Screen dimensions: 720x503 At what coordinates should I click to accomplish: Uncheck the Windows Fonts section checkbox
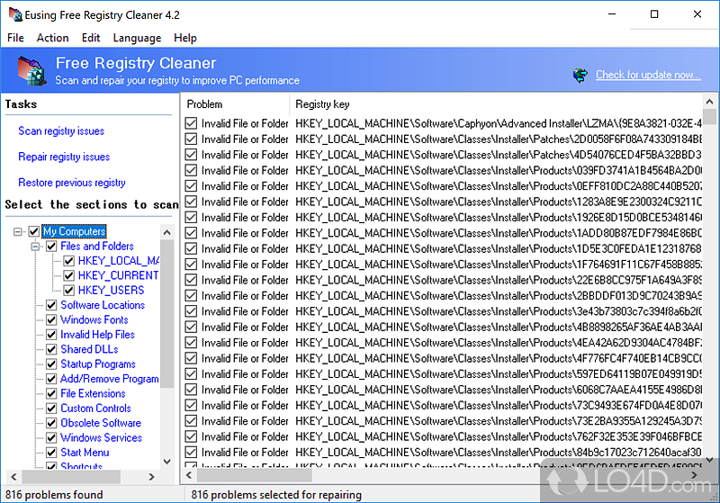(52, 319)
